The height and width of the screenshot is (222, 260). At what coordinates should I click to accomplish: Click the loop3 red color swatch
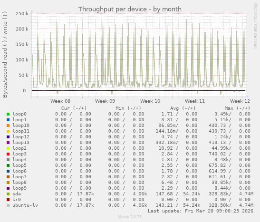[x=8, y=154]
